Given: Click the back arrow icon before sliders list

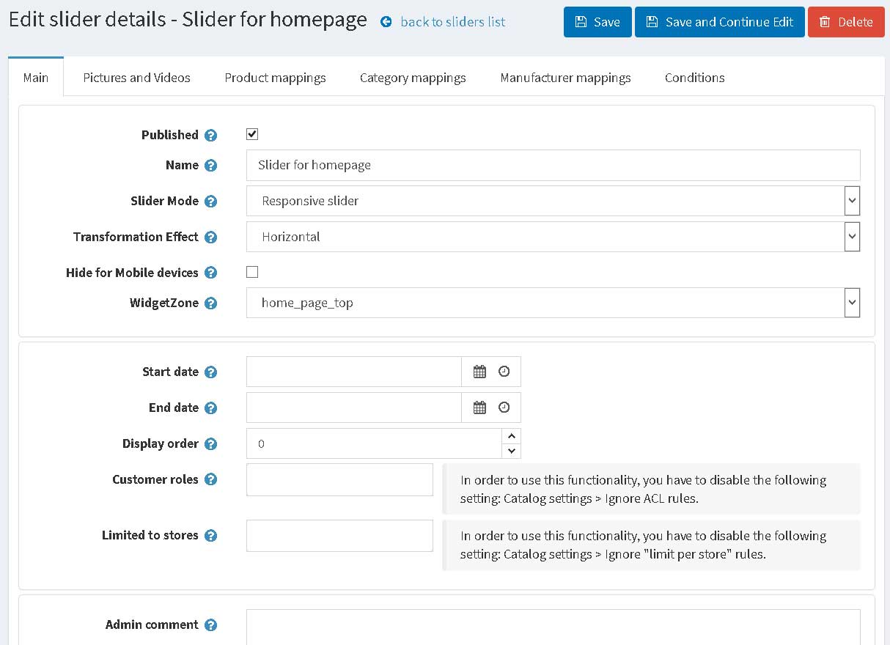Looking at the screenshot, I should (386, 22).
